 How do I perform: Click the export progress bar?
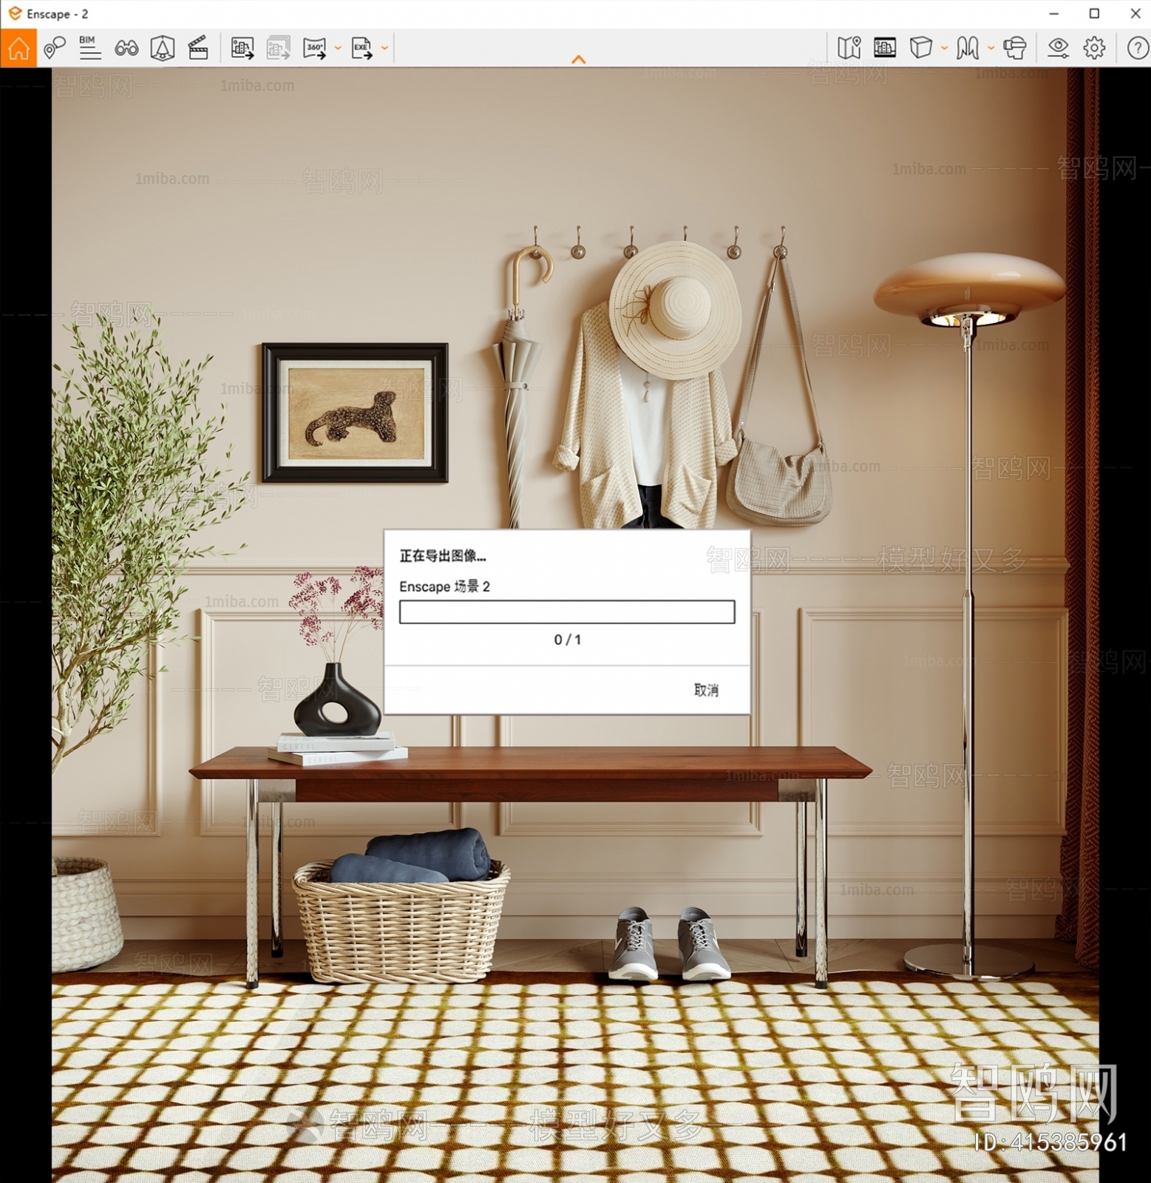click(x=567, y=611)
